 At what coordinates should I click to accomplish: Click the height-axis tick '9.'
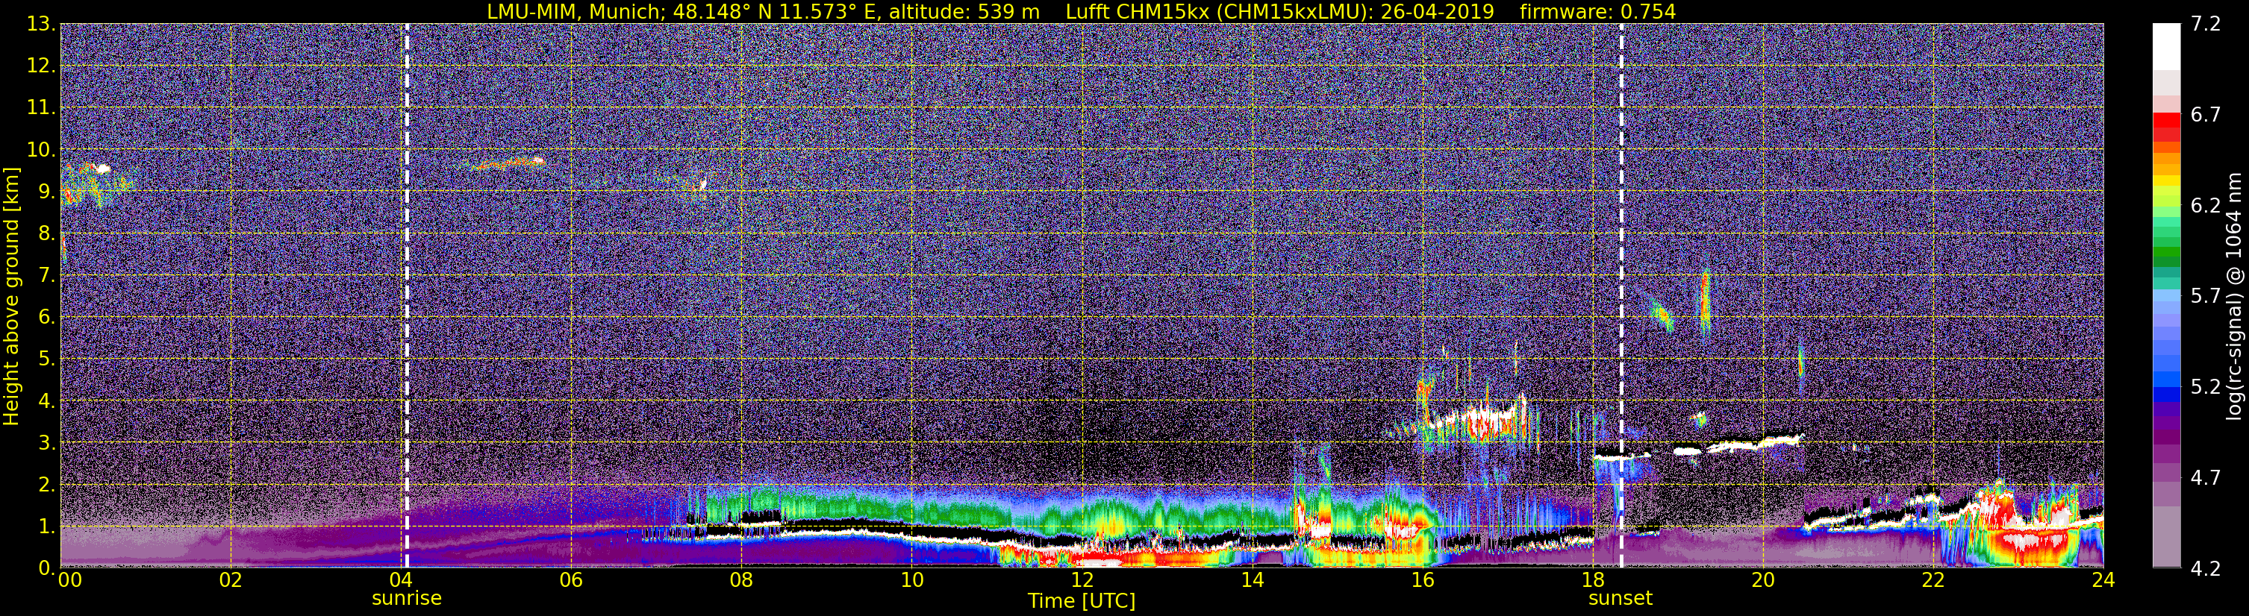[x=46, y=192]
